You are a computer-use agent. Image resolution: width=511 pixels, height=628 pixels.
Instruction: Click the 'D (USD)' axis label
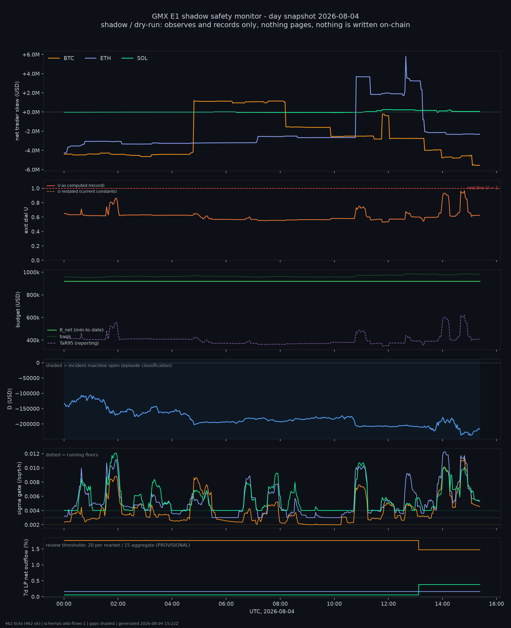pyautogui.click(x=10, y=399)
